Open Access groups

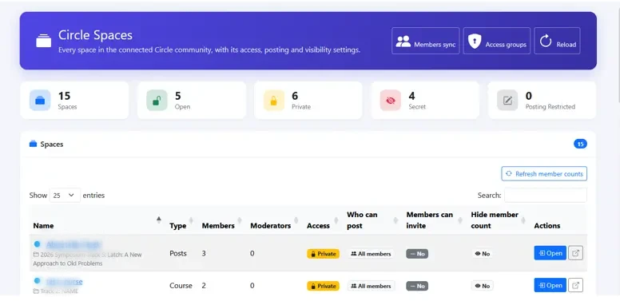pyautogui.click(x=497, y=41)
